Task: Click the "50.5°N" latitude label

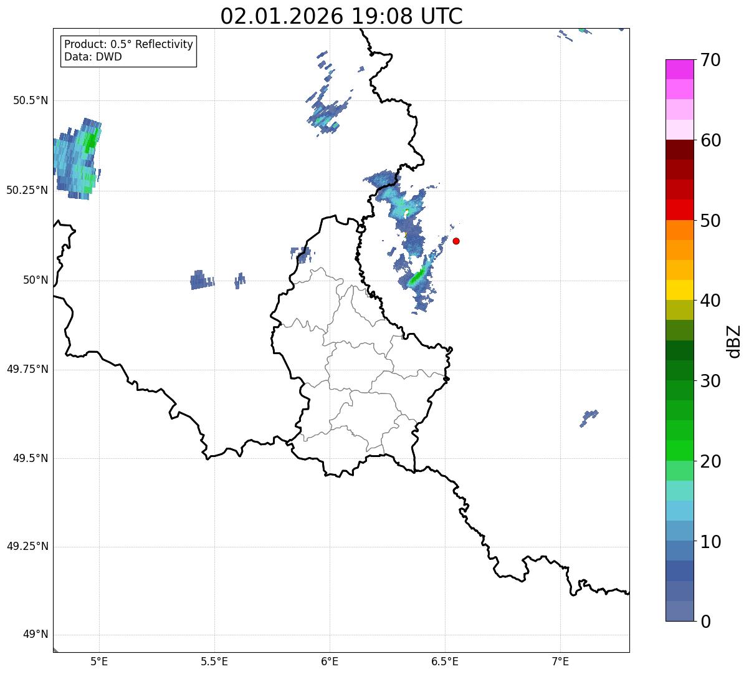Action: (x=31, y=100)
